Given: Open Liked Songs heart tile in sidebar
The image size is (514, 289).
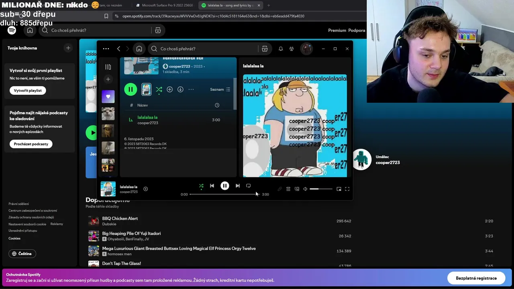Looking at the screenshot, I should [108, 96].
